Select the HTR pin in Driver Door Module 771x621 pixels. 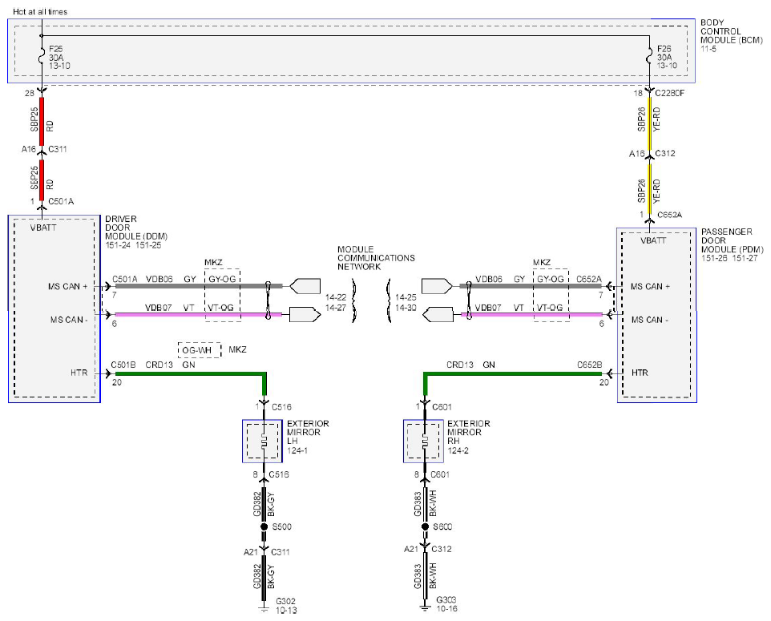[x=79, y=373]
